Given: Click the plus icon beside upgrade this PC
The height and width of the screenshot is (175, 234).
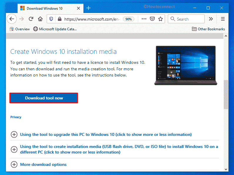Looking at the screenshot, I should pos(14,134).
